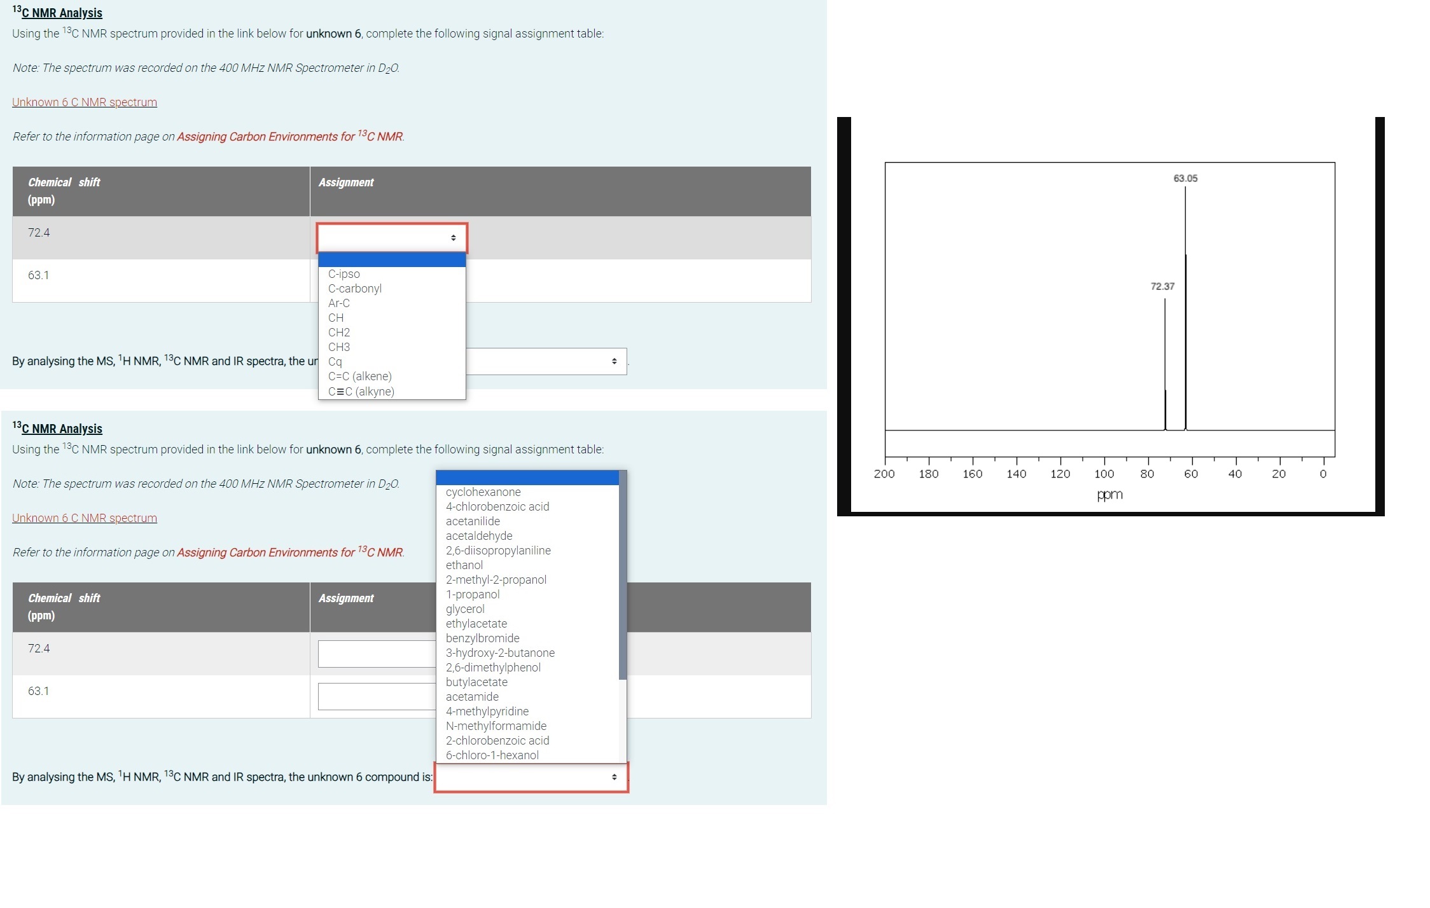Choose cyclohexanone from compound list

click(x=483, y=492)
